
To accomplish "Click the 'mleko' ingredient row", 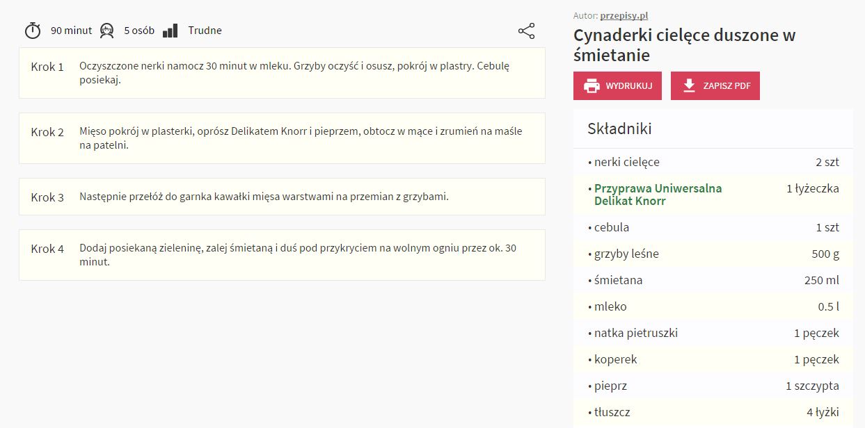I will coord(713,306).
